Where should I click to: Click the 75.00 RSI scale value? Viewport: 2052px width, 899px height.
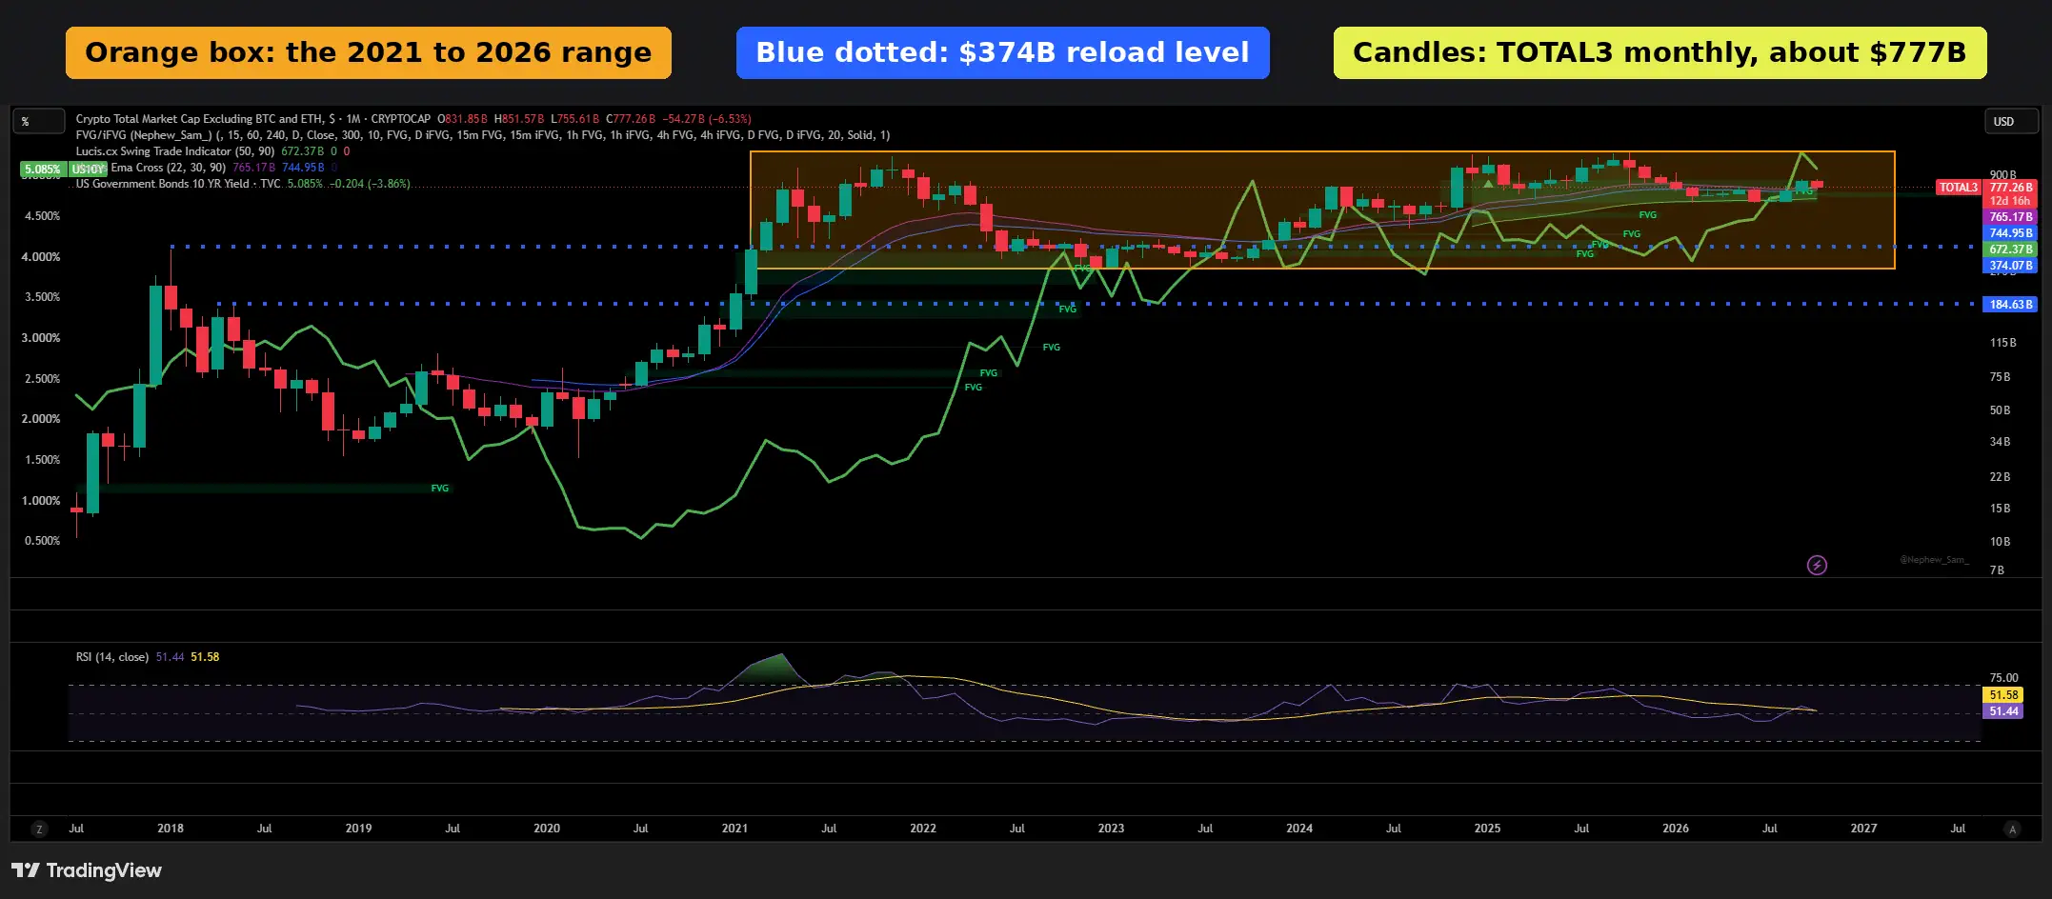click(x=2003, y=678)
